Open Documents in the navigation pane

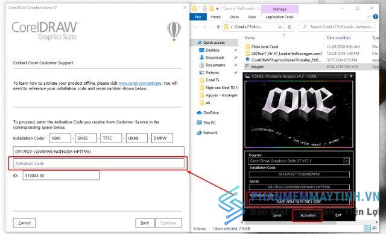pyautogui.click(x=215, y=65)
